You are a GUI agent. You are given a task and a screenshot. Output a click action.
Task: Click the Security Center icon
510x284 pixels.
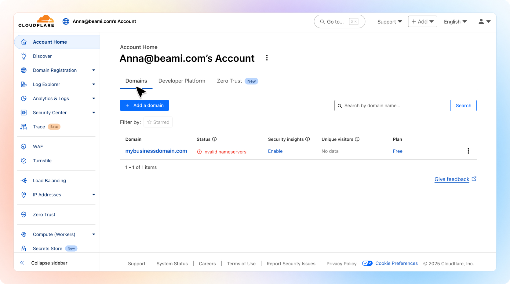24,112
